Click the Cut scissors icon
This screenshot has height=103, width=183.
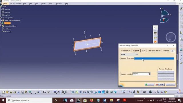18,92
